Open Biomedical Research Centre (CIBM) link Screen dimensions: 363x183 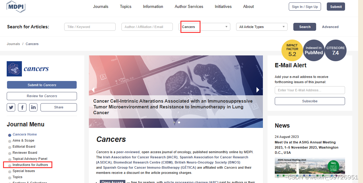point(143,162)
